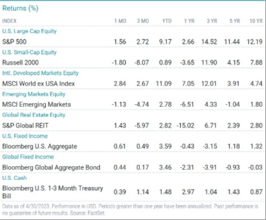This screenshot has width=266, height=220.
Task: Click the U.S. Large-Cap Equity category label
Action: 29,31
